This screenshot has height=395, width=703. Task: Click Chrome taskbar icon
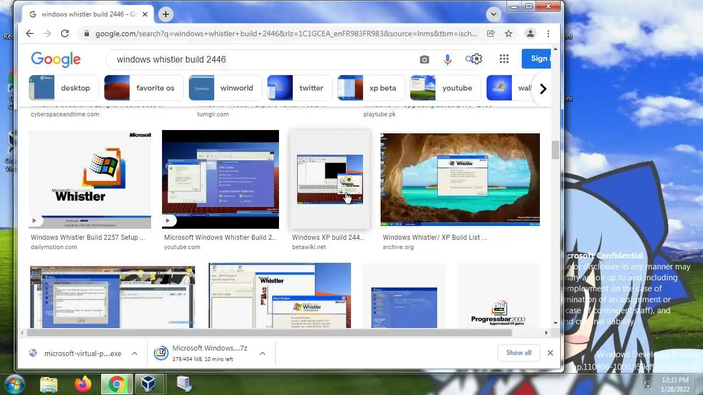click(x=116, y=385)
